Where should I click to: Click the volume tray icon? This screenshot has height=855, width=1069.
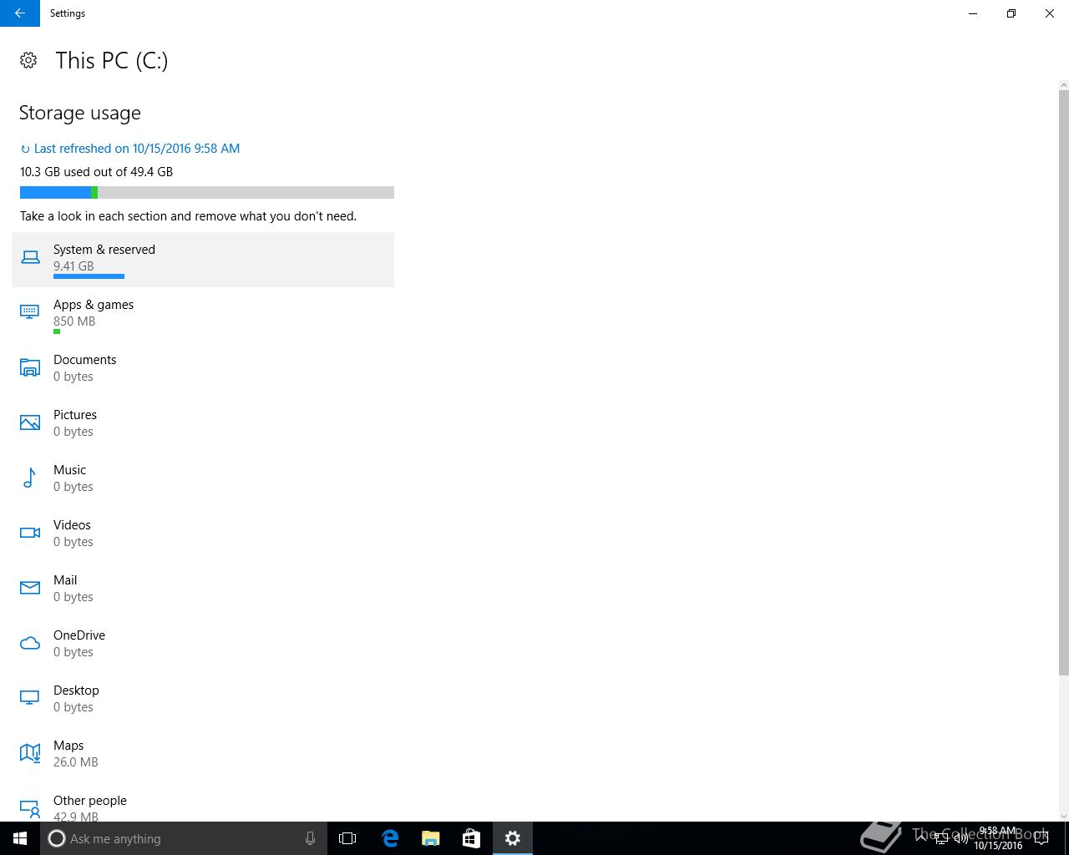(x=961, y=838)
